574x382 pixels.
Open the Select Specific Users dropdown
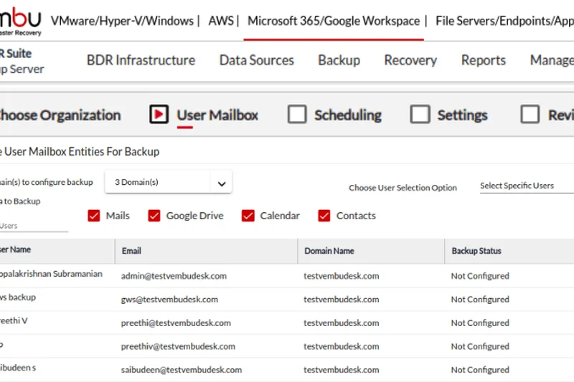525,186
